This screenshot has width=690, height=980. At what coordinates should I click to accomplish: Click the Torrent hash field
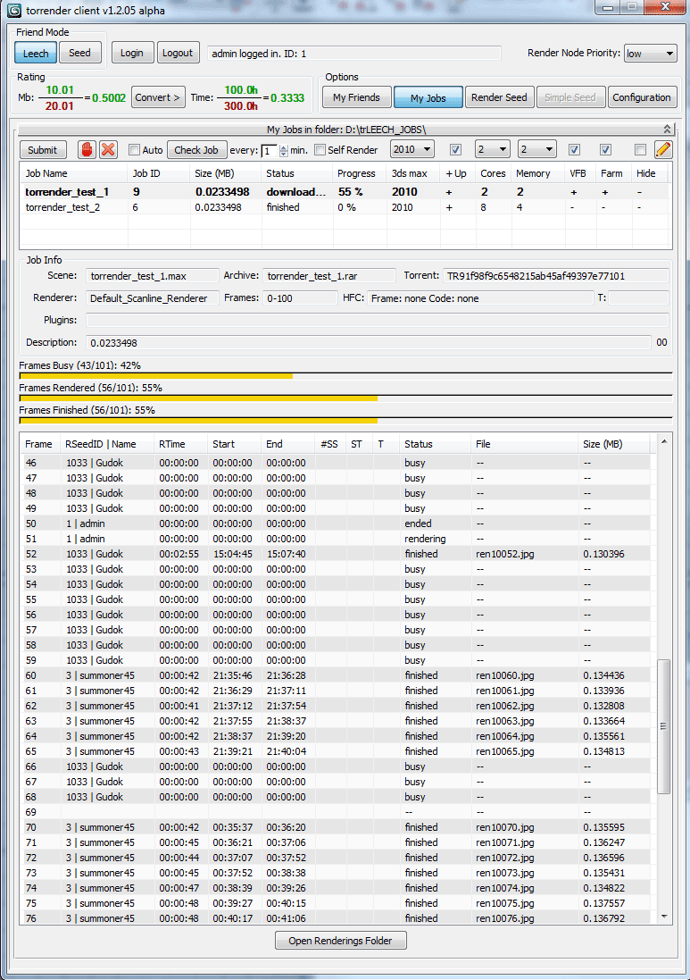tap(556, 276)
